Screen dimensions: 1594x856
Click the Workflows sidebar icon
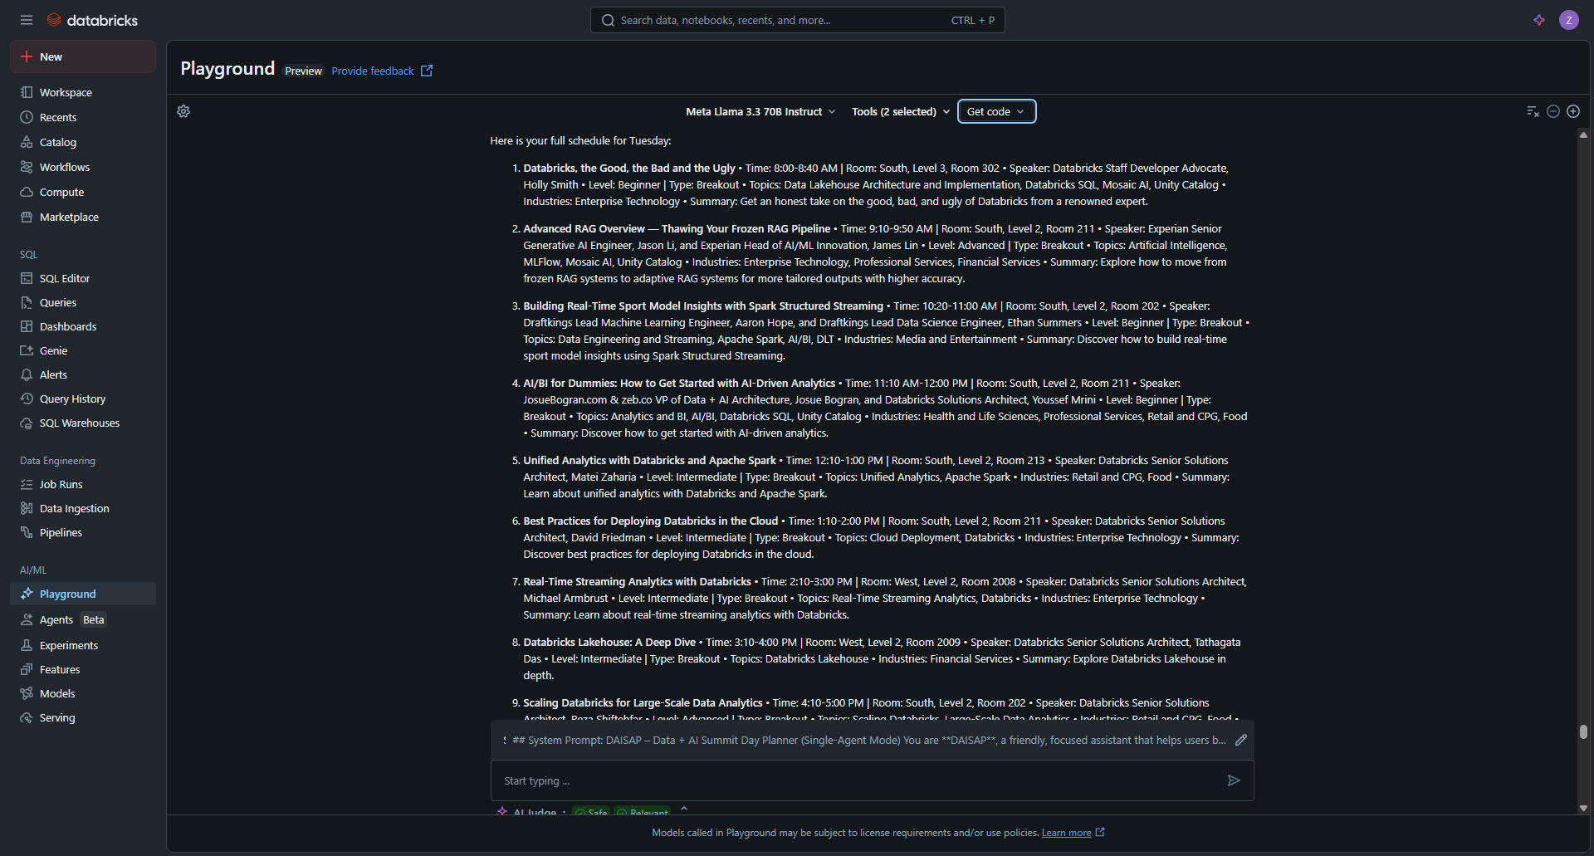click(x=27, y=167)
